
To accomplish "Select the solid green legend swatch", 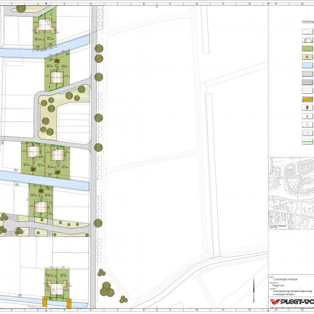I will [x=307, y=48].
